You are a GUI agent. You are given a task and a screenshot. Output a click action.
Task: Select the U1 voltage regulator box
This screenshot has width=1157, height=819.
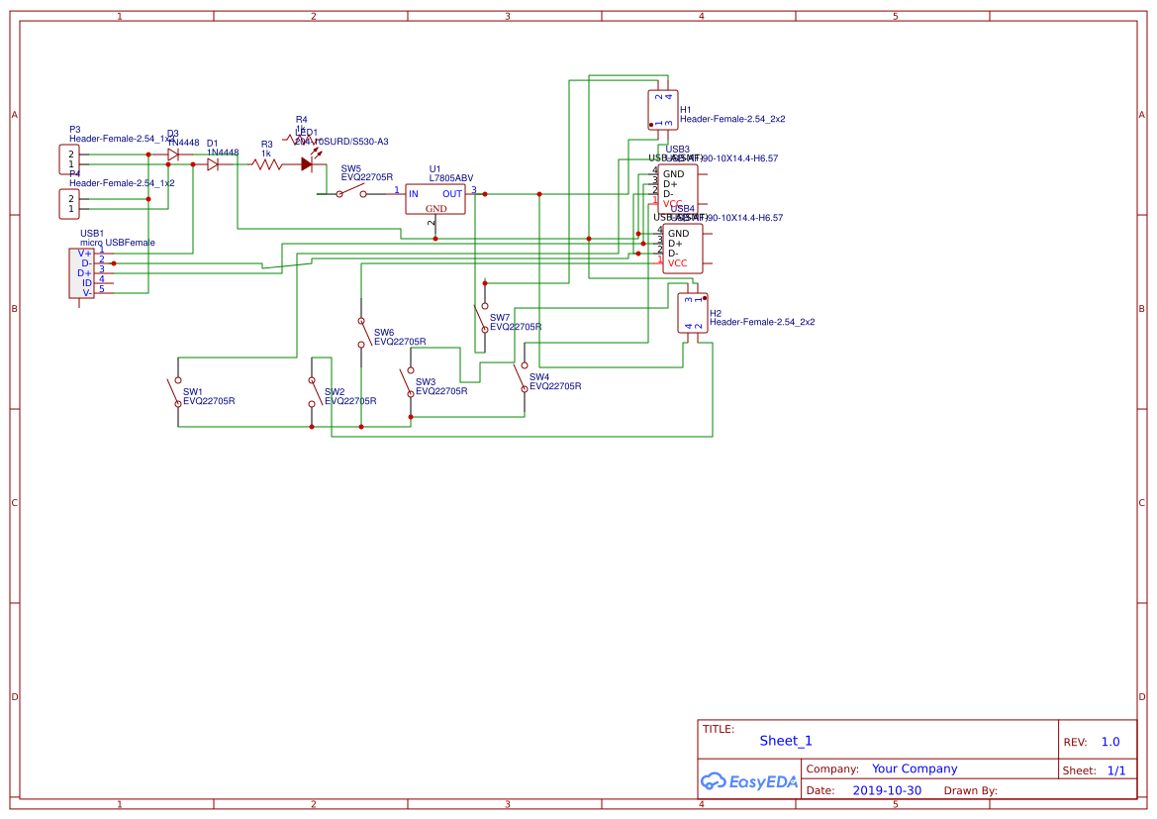click(x=435, y=199)
